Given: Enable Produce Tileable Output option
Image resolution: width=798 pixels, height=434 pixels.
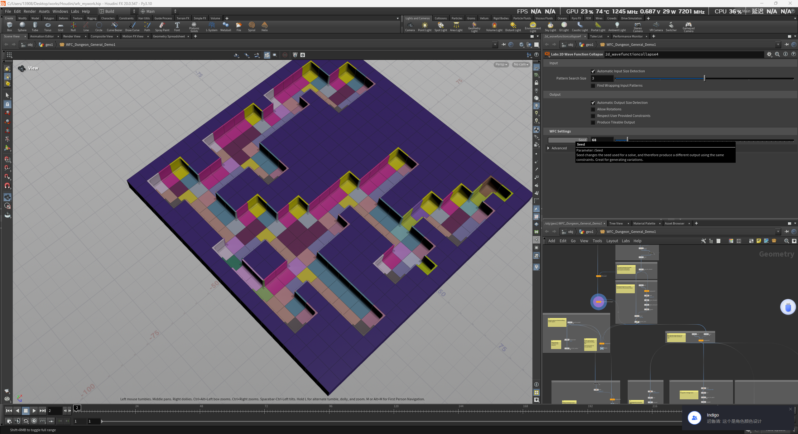Looking at the screenshot, I should (593, 123).
